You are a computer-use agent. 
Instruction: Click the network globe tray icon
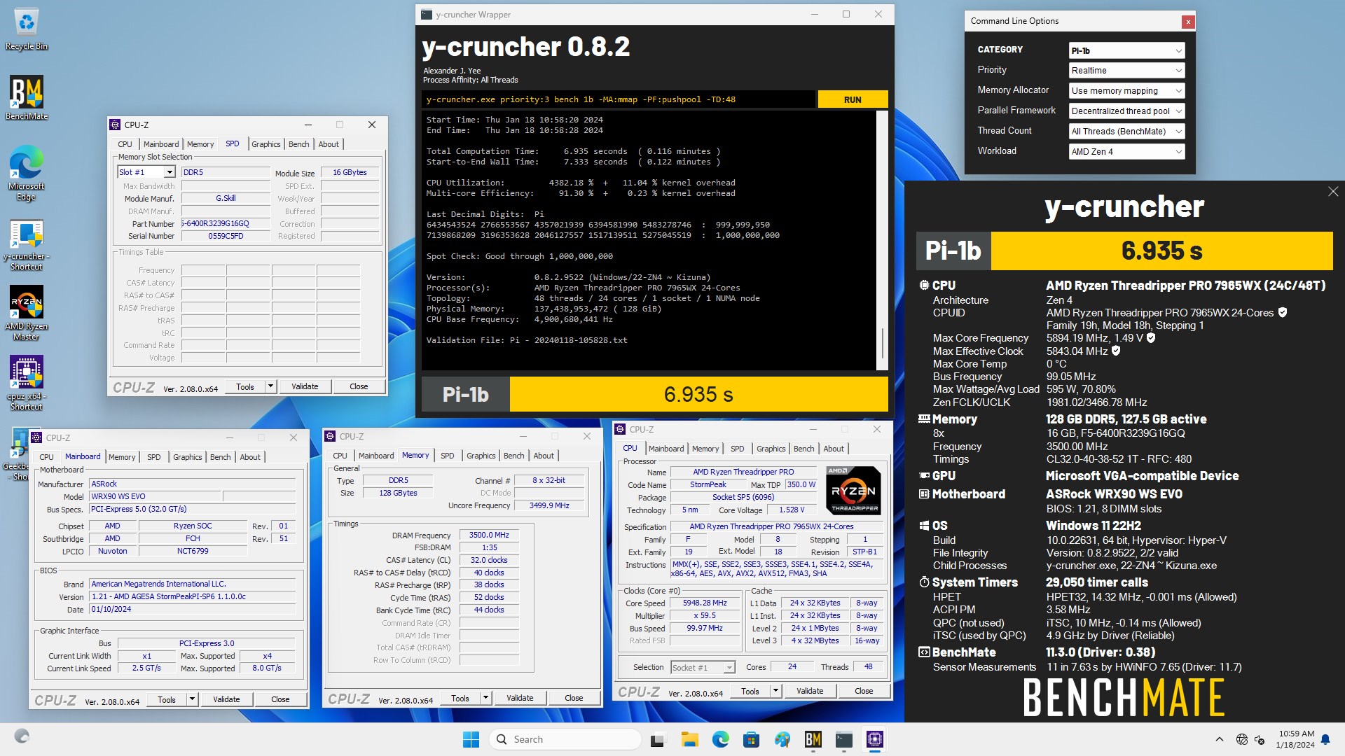1242,739
